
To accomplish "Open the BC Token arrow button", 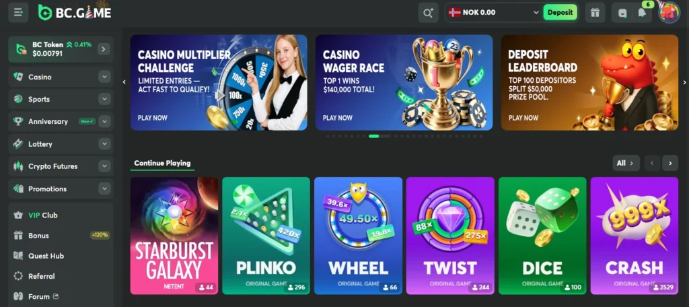I will [103, 49].
